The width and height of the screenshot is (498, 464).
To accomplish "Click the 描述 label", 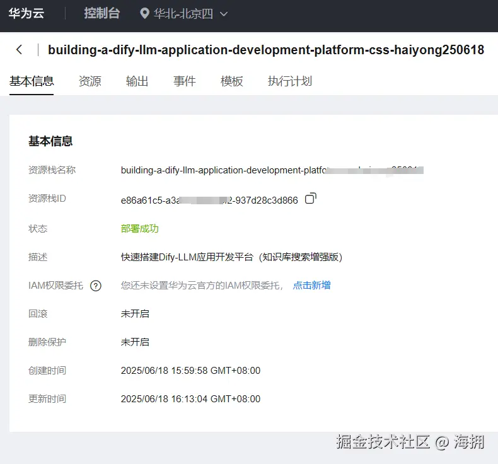I will pyautogui.click(x=38, y=257).
